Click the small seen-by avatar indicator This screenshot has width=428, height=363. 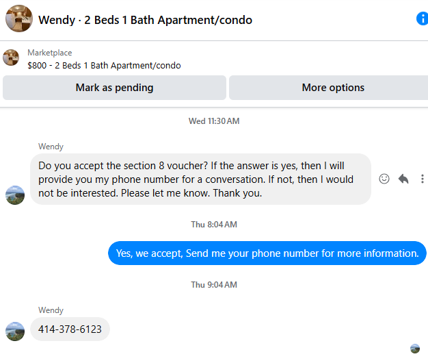tap(415, 349)
